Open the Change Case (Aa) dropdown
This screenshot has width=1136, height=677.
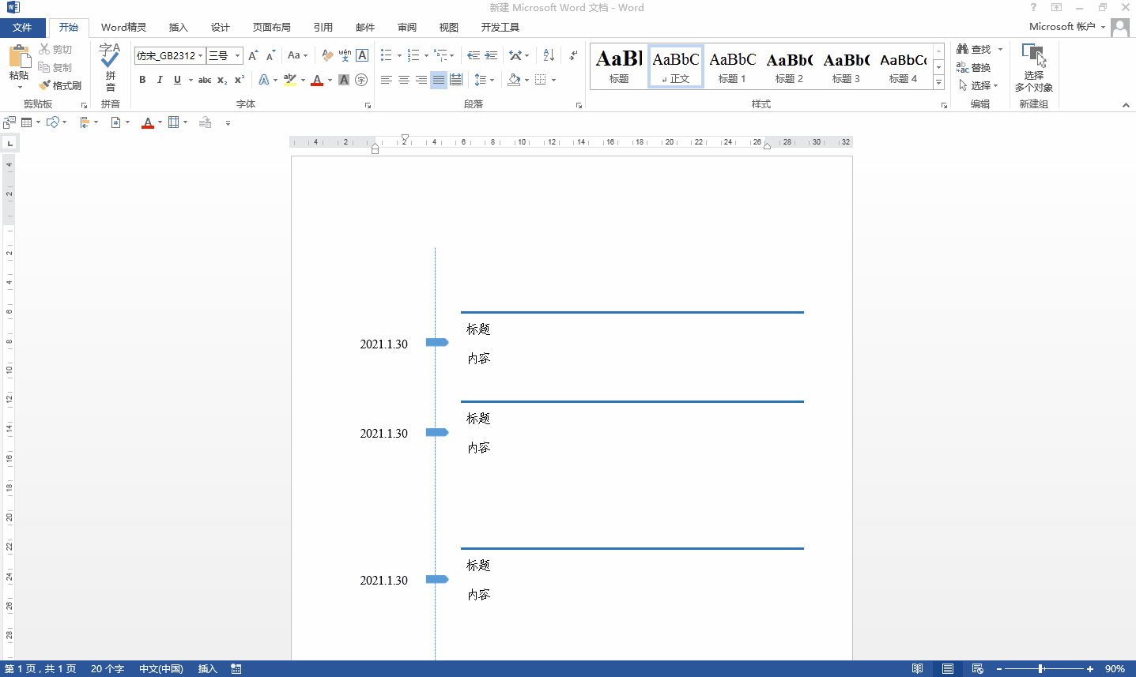297,55
